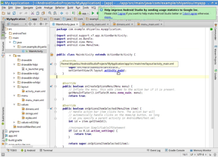The width and height of the screenshot is (218, 157).
Task: Open the Event Log tool window
Action: point(154,150)
